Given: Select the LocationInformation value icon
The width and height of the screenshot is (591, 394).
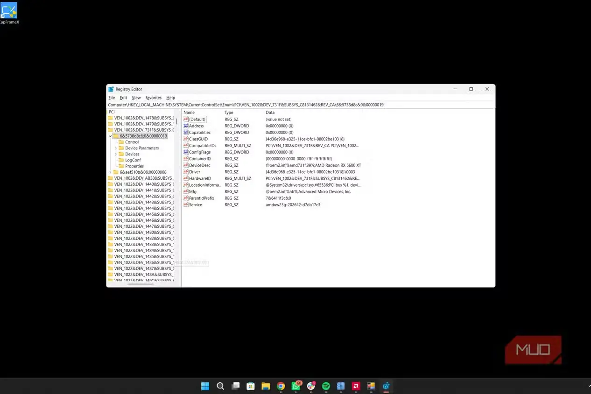Looking at the screenshot, I should (x=186, y=185).
